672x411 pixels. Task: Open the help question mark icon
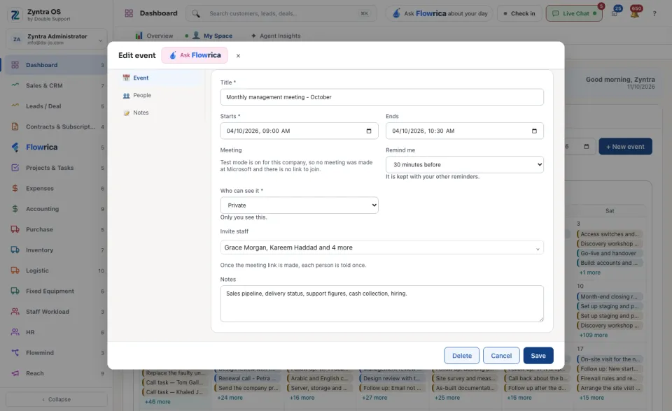click(x=654, y=14)
